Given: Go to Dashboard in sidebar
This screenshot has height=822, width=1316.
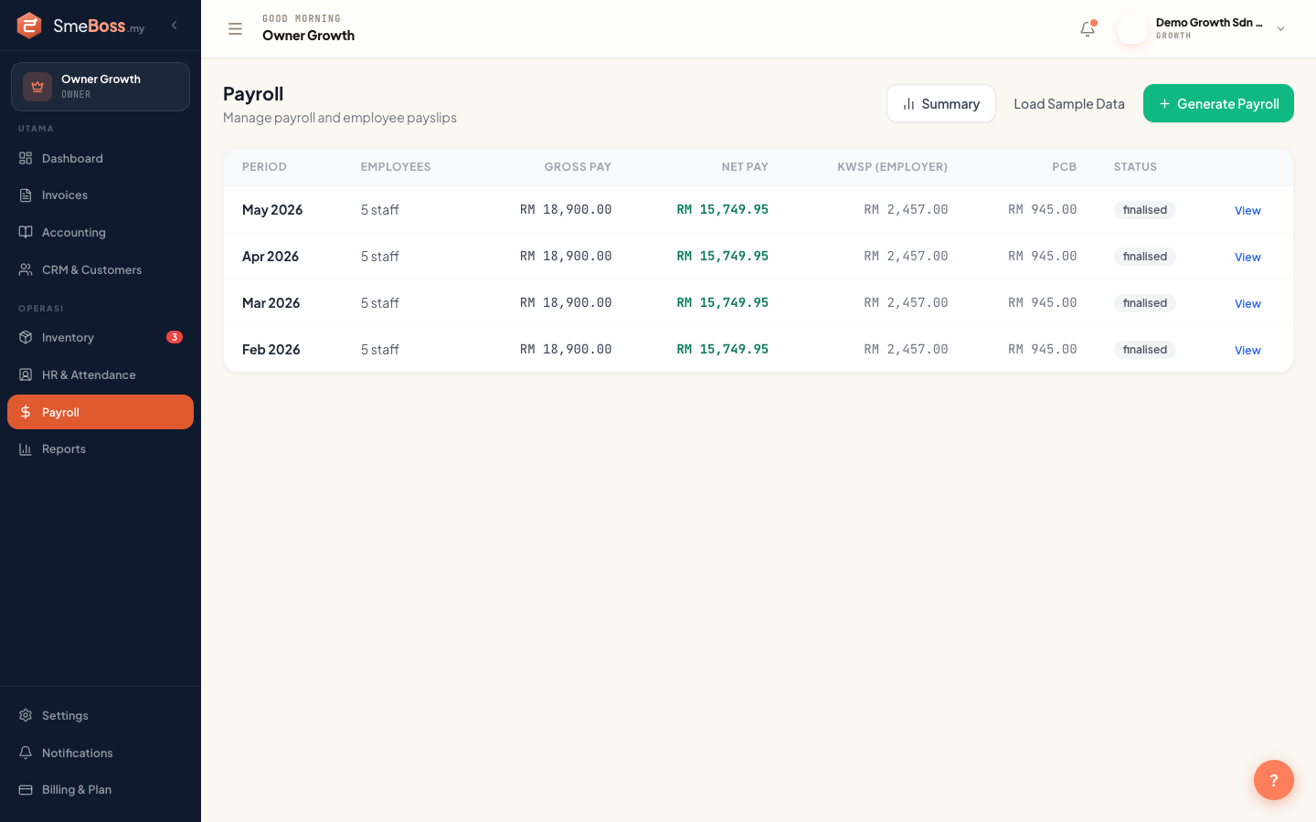Looking at the screenshot, I should 101,158.
